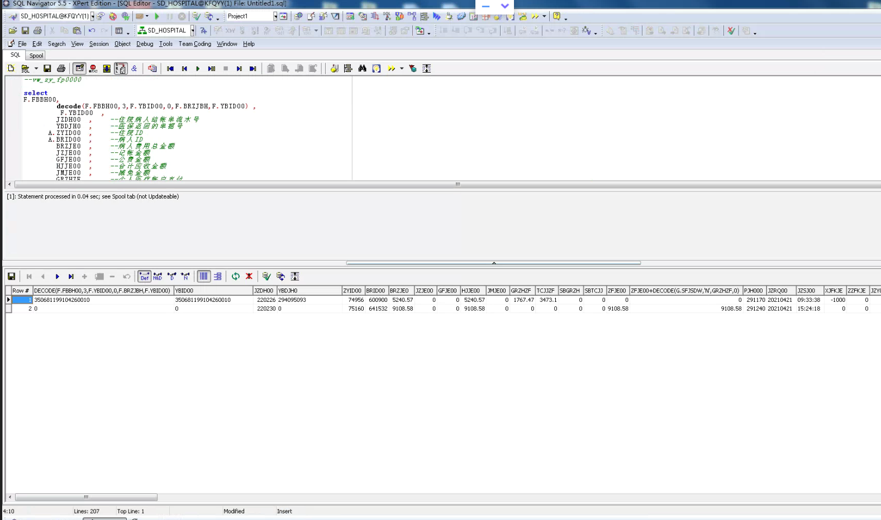Click the results grid horizontal scrollbar thumb

point(86,497)
